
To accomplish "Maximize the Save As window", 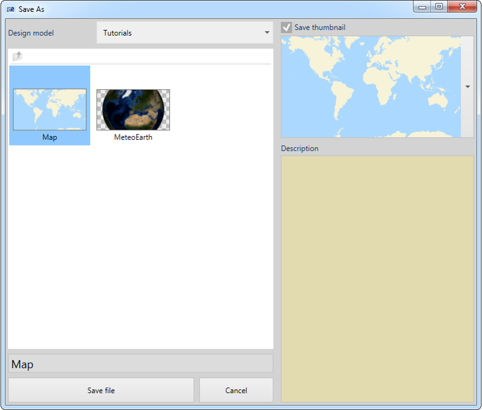I will 439,6.
